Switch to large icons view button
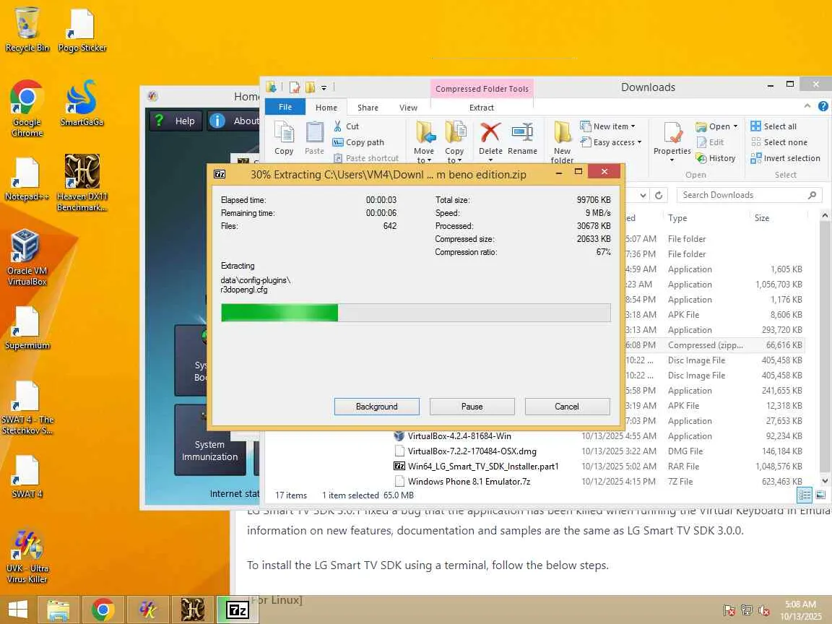The image size is (832, 624). [x=820, y=495]
